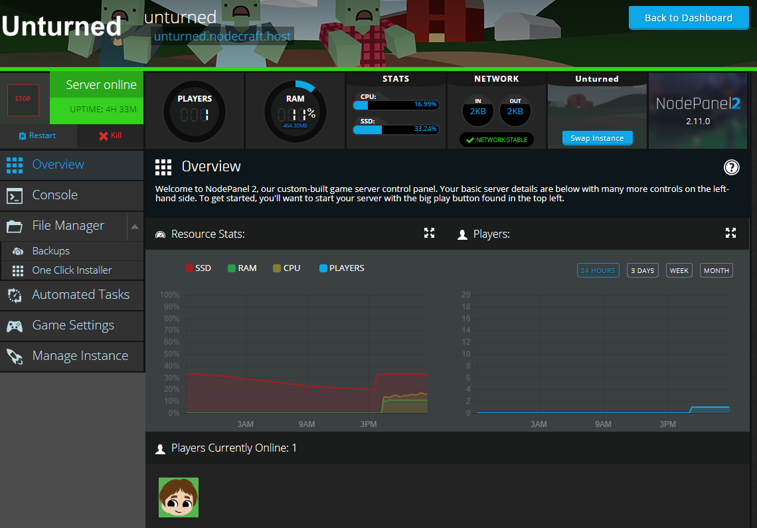Toggle SSD series in chart legend
The width and height of the screenshot is (757, 528).
click(198, 268)
